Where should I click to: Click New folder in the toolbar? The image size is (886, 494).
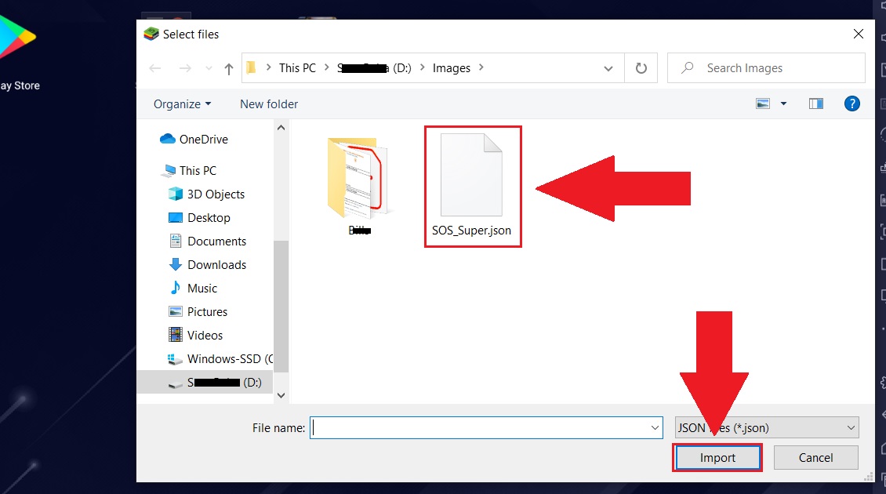pyautogui.click(x=269, y=104)
